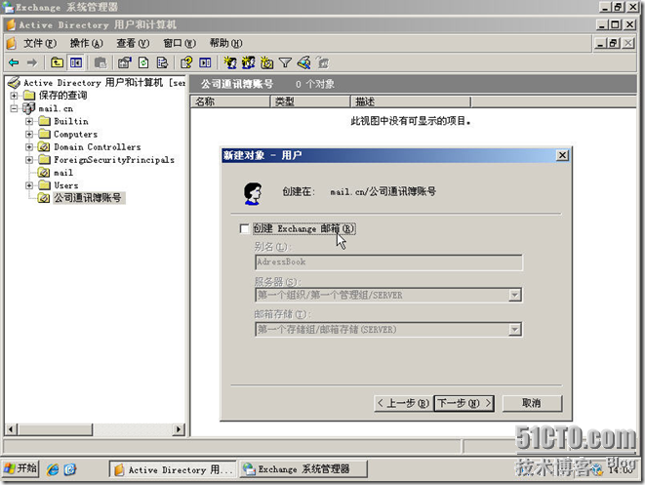Open the 操作(A) menu
Image resolution: width=645 pixels, height=485 pixels.
pyautogui.click(x=87, y=43)
